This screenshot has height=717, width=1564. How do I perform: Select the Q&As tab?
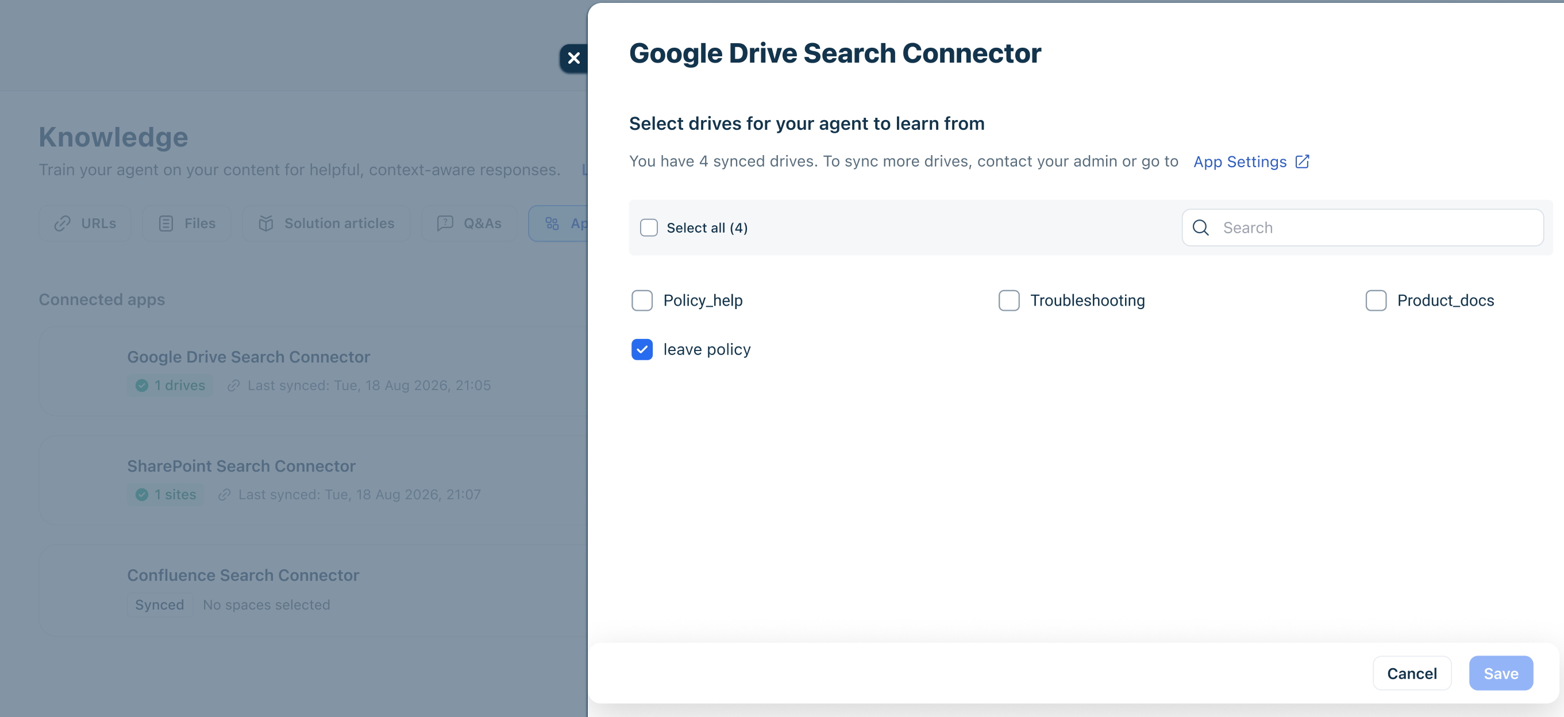pyautogui.click(x=469, y=223)
